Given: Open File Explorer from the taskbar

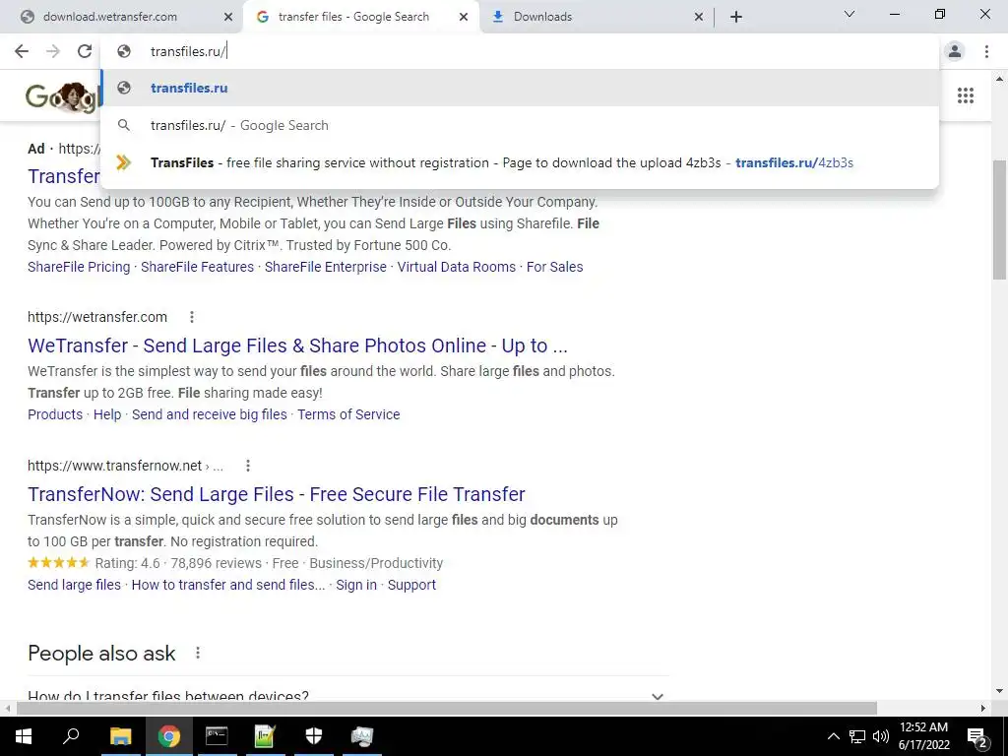Looking at the screenshot, I should (x=120, y=736).
